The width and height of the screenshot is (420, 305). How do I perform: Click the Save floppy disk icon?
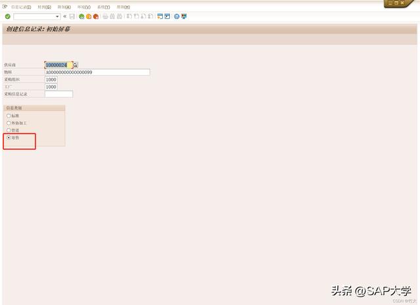pos(72,16)
